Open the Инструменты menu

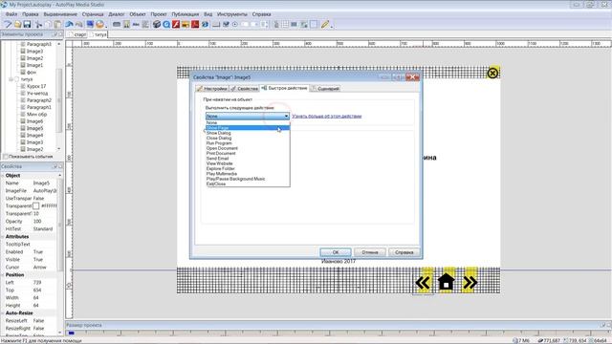[x=232, y=14]
